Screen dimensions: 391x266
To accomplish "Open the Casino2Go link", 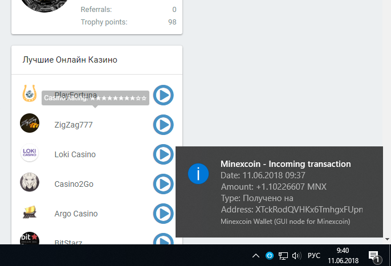I will [74, 184].
